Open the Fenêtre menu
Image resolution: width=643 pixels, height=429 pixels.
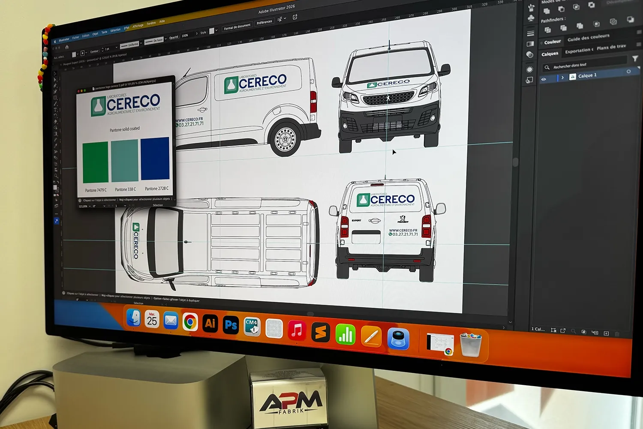point(151,24)
